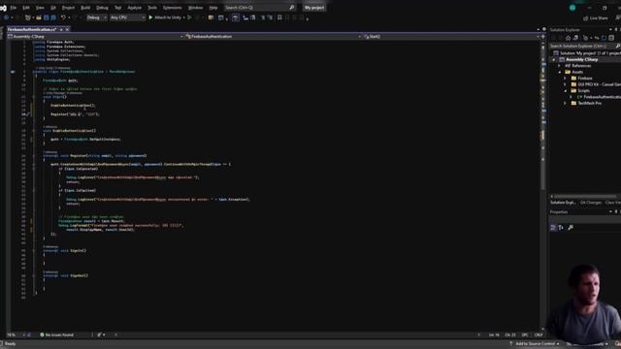Click the Bookmark toolbar icon
This screenshot has height=349, width=621.
(x=279, y=17)
